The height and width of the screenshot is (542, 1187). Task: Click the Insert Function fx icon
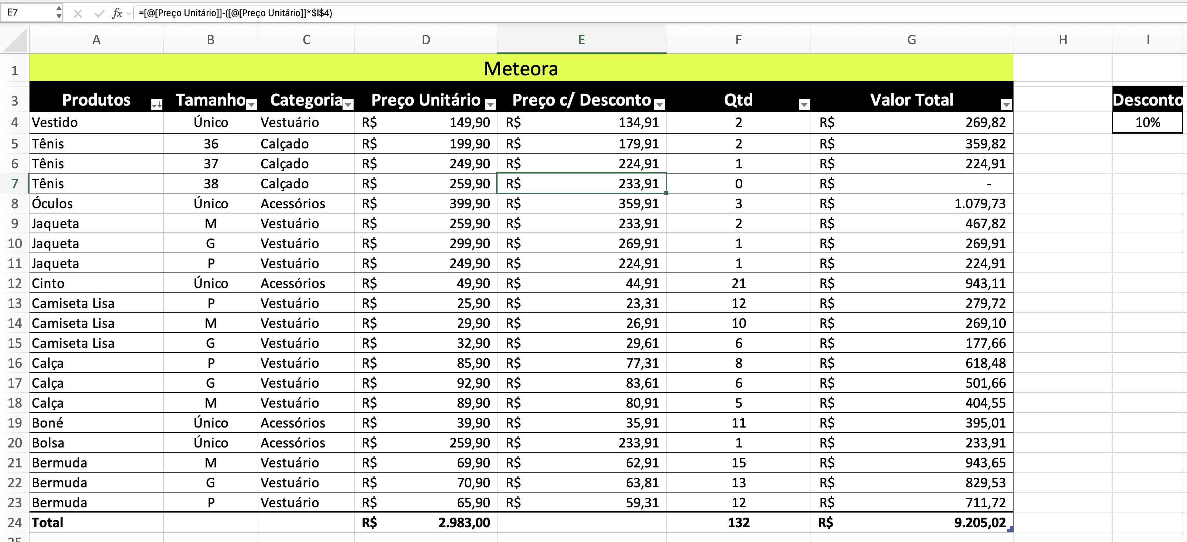point(117,13)
